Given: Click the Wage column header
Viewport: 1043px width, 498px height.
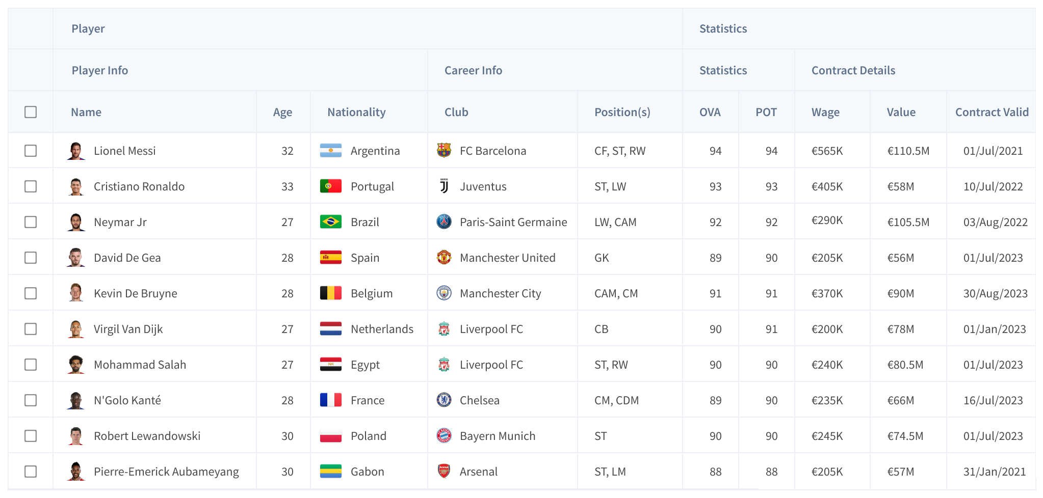Looking at the screenshot, I should pyautogui.click(x=825, y=112).
